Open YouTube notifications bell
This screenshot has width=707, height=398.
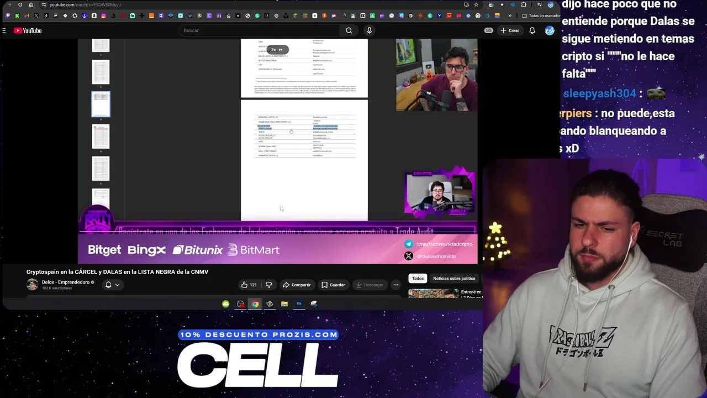532,30
